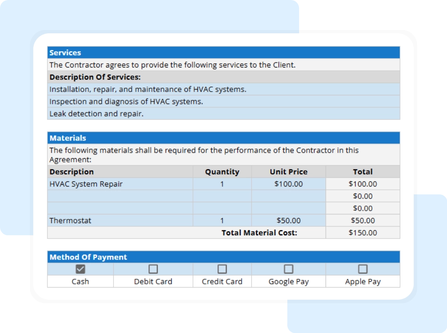Click the Description Of Services heading row
This screenshot has width=447, height=333.
(223, 77)
